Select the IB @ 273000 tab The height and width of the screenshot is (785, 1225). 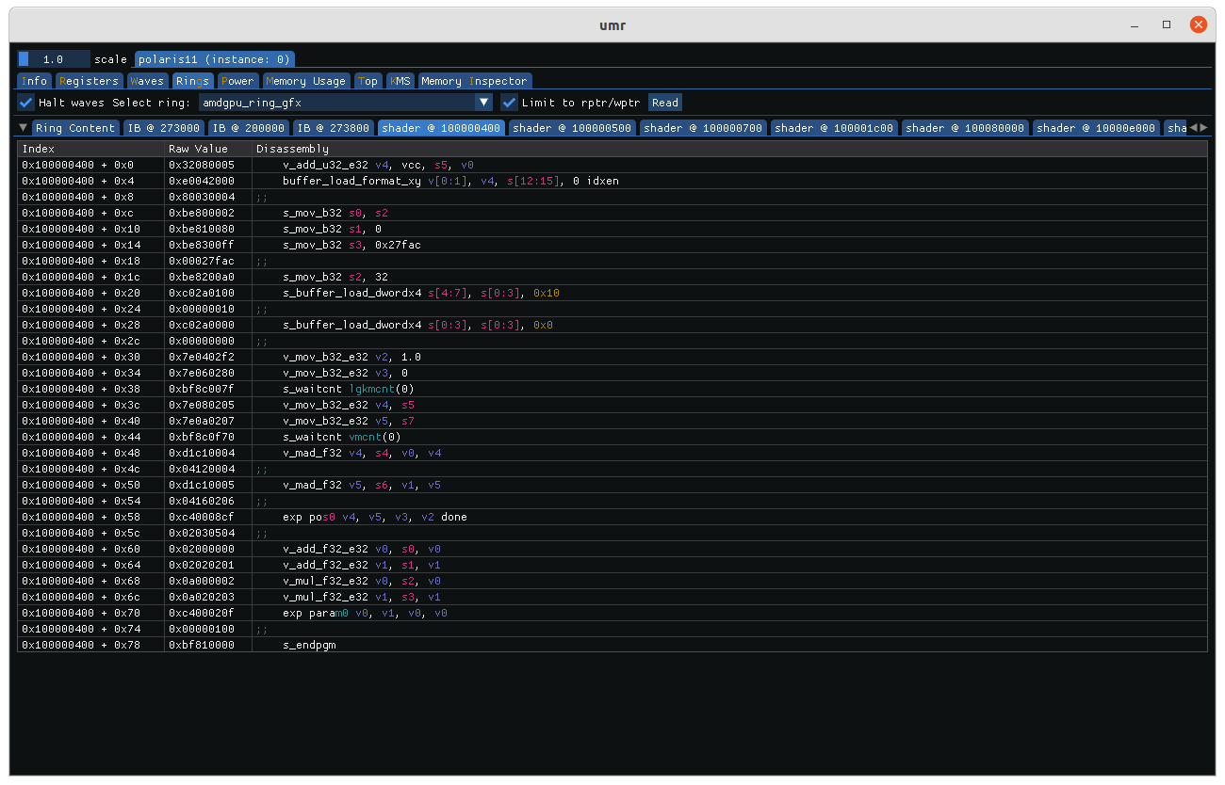[164, 128]
